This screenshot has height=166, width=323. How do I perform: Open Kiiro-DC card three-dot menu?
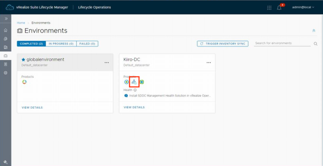pyautogui.click(x=208, y=62)
